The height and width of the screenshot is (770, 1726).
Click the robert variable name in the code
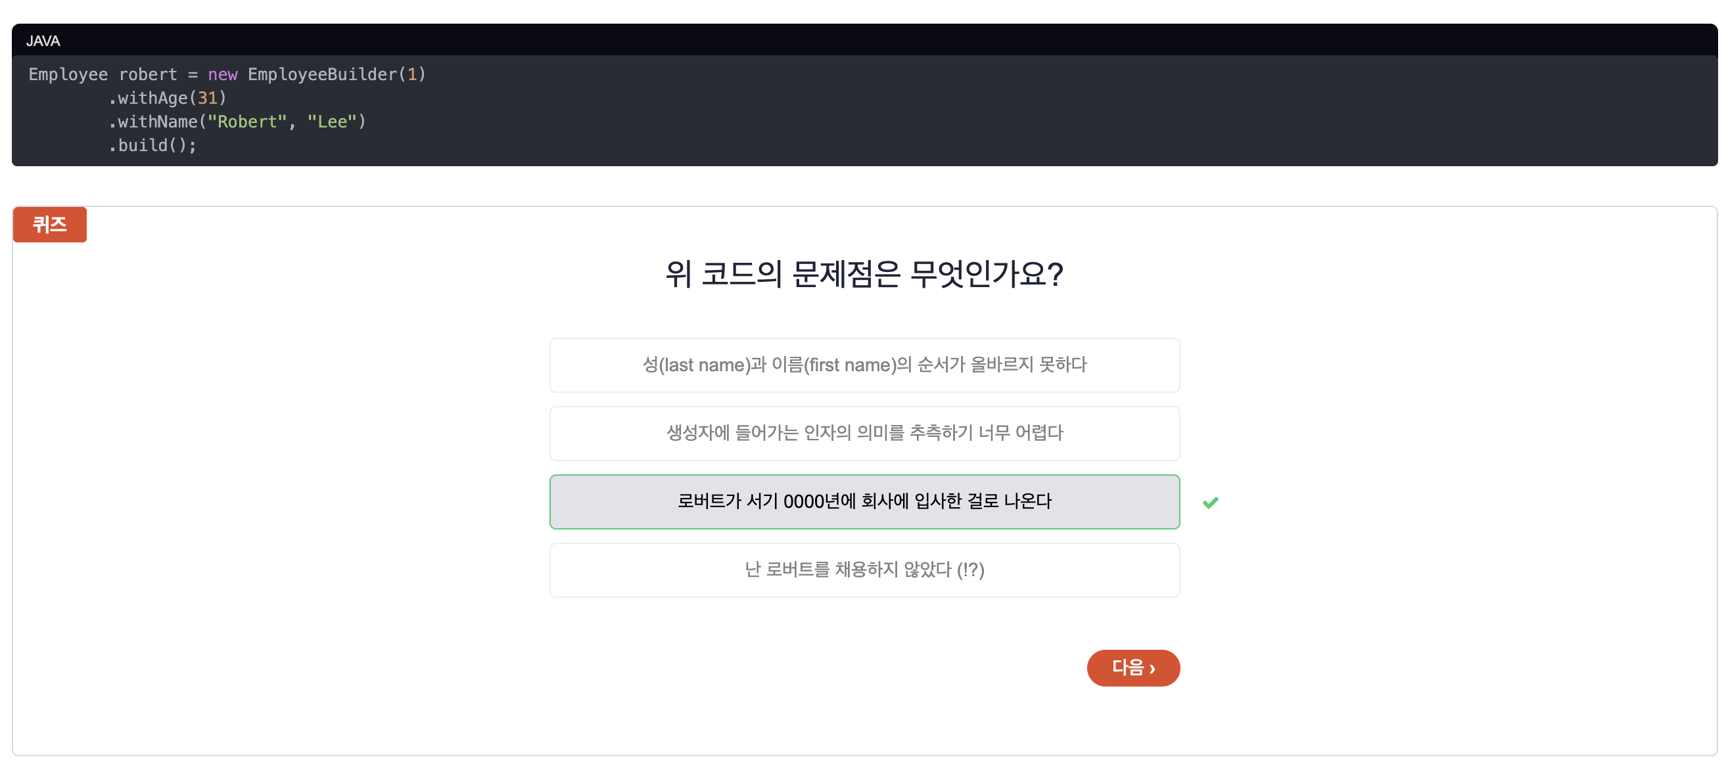(148, 74)
